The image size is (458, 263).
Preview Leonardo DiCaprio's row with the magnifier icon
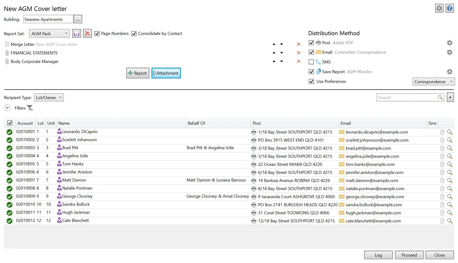click(x=450, y=132)
